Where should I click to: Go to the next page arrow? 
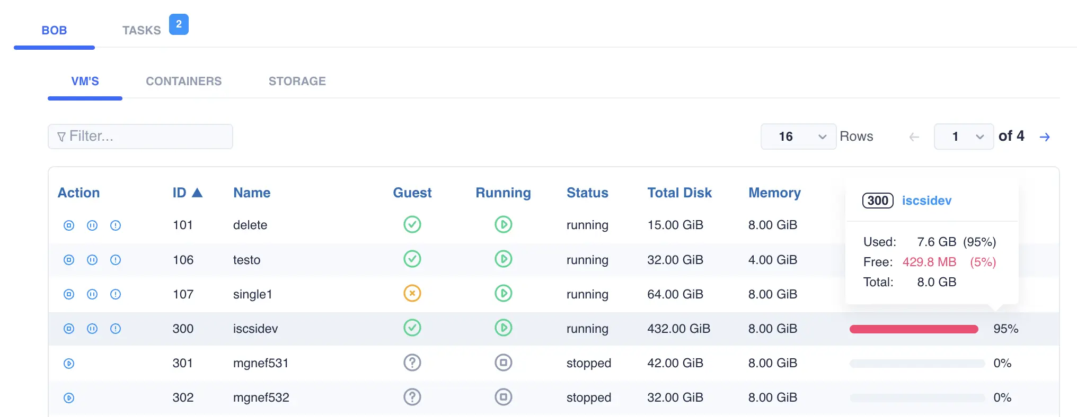(x=1045, y=137)
